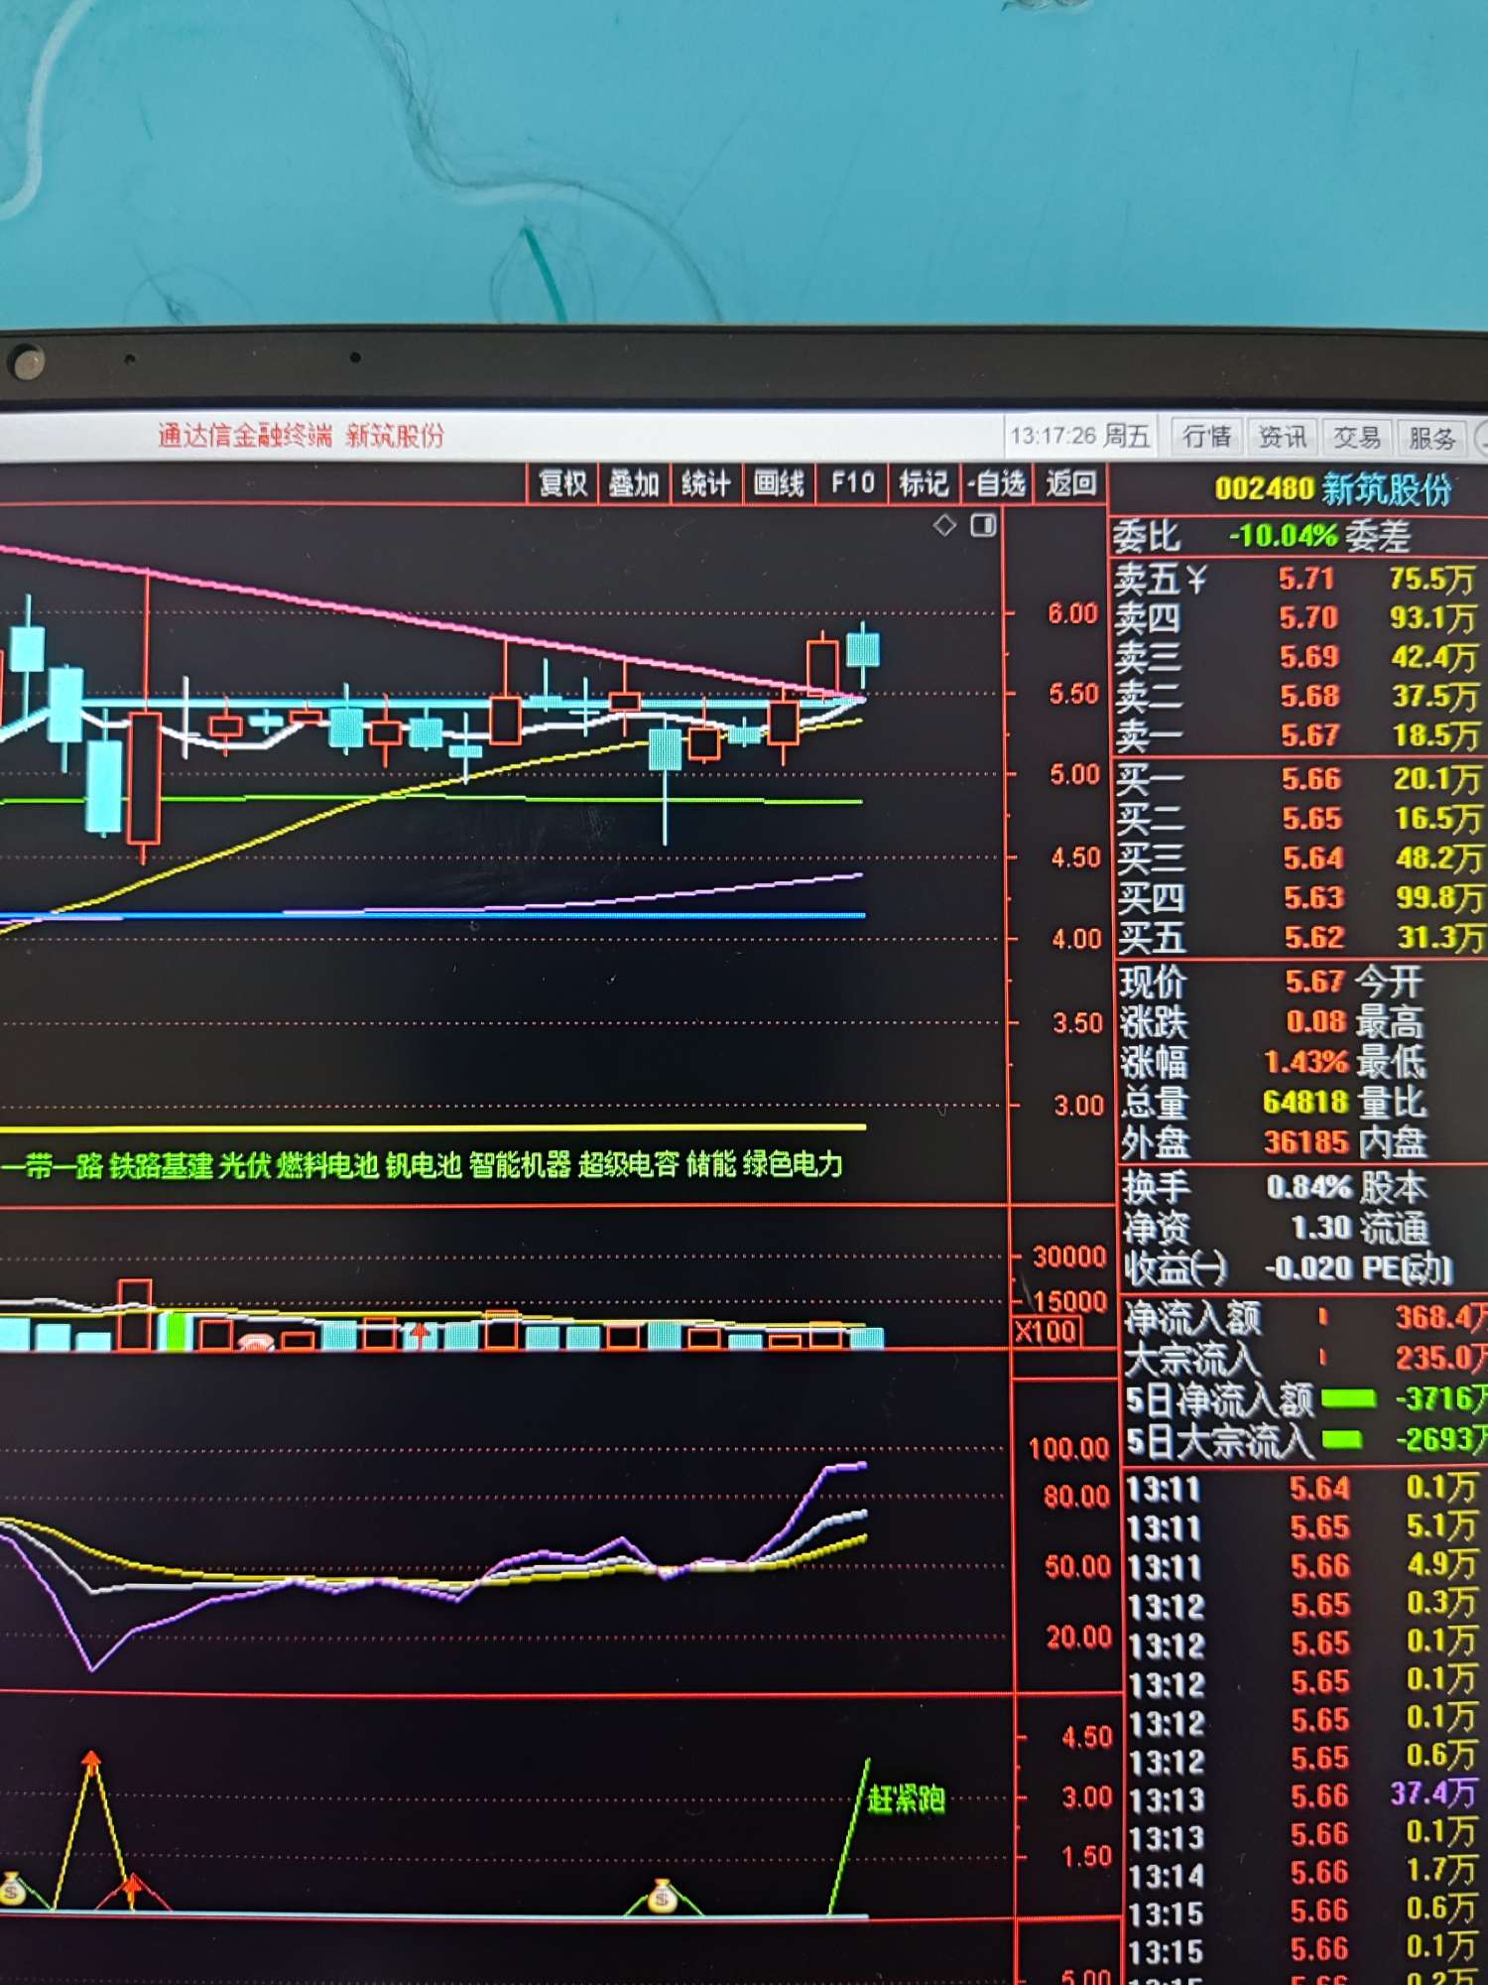Select the 卖四 5.70 order row
Image resolution: width=1488 pixels, height=1985 pixels.
1298,618
